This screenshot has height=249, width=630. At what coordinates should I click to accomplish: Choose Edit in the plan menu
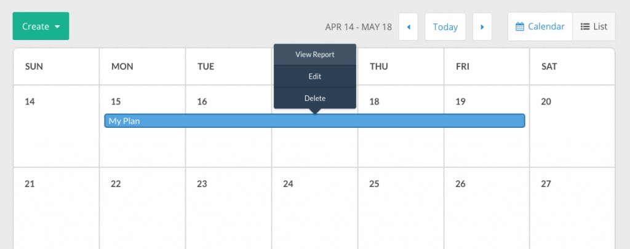coord(314,76)
